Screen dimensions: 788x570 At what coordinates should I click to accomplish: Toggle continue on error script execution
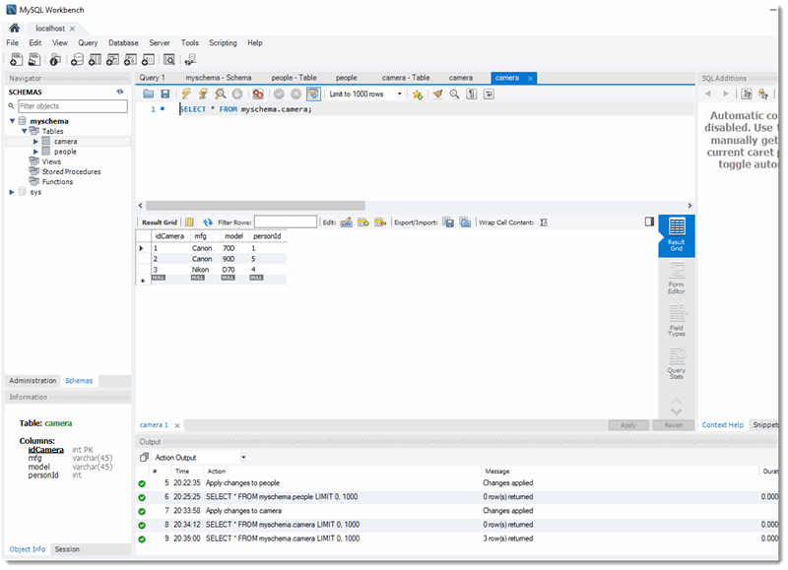coord(258,94)
